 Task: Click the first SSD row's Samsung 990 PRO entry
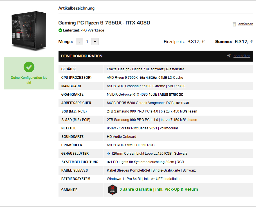coord(152,111)
